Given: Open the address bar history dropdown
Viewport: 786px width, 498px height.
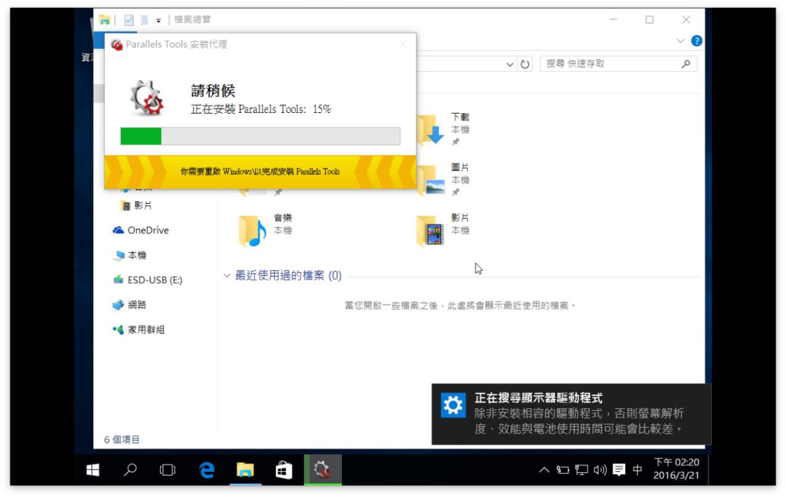Looking at the screenshot, I should [510, 64].
